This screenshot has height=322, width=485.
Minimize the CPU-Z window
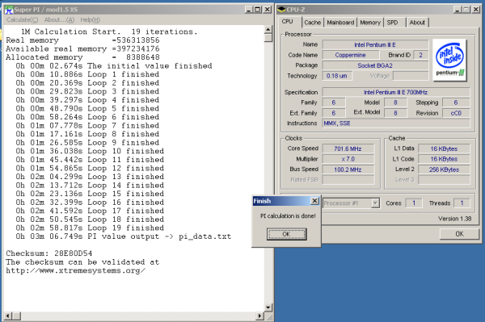[x=458, y=10]
